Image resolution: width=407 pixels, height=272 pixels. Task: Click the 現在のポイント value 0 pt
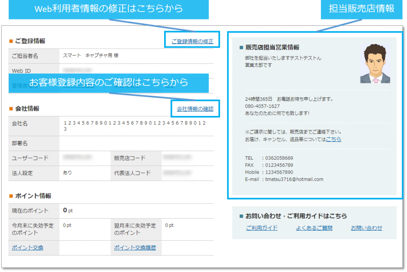click(68, 210)
